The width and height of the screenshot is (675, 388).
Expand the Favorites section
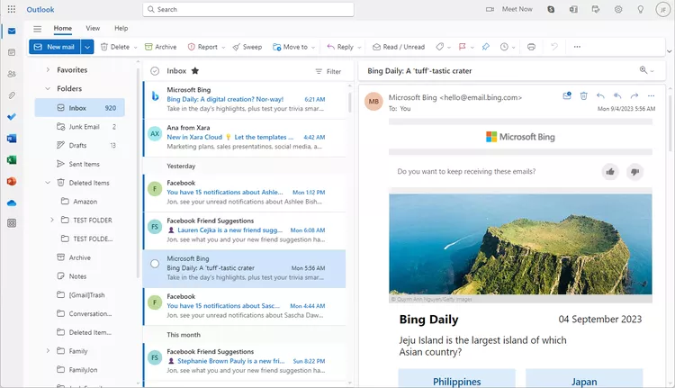(x=48, y=69)
